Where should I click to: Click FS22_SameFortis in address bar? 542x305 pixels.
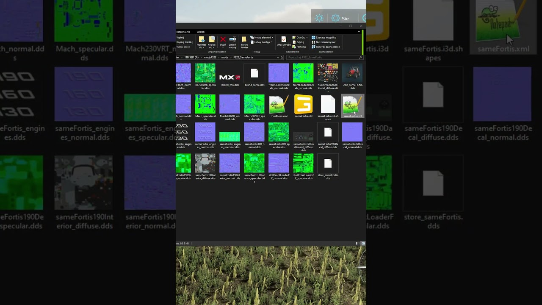[x=243, y=57]
